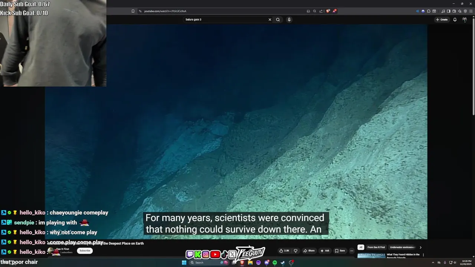Open Steam from the taskbar
The image size is (475, 267).
(x=283, y=263)
